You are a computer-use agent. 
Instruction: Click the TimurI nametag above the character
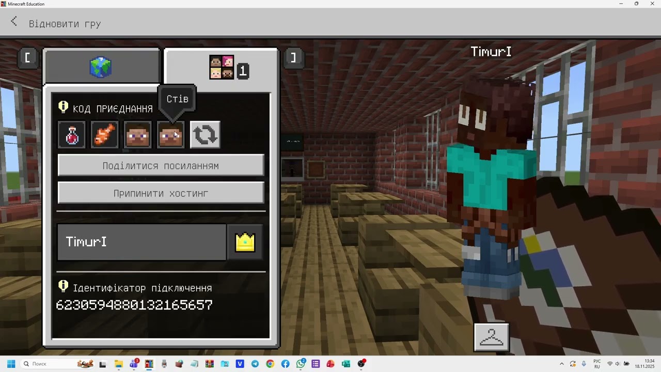[x=491, y=52]
